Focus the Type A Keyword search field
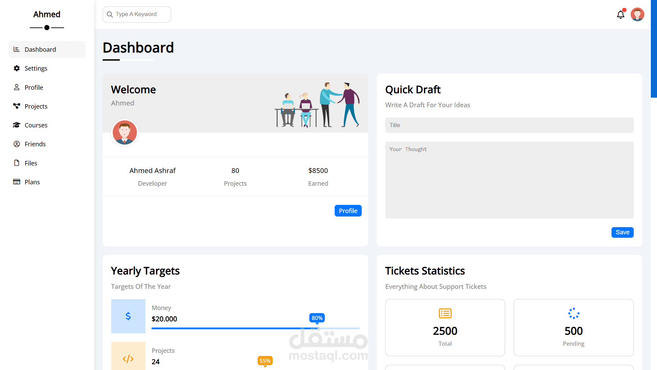 coord(140,14)
